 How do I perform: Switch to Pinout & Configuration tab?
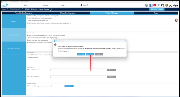coord(24,13)
